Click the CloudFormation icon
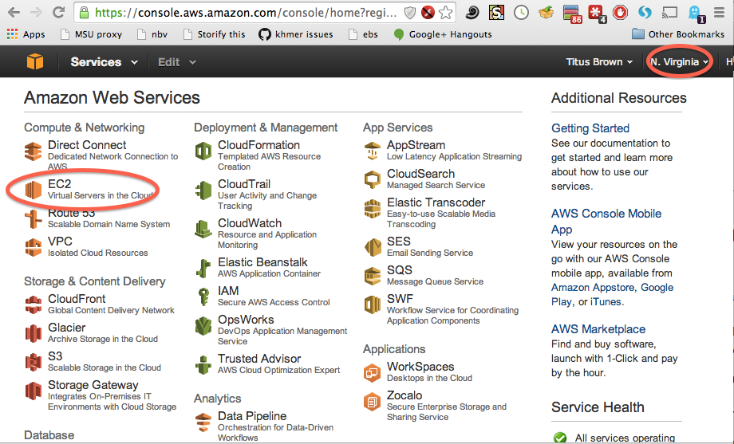The width and height of the screenshot is (734, 444). 203,151
